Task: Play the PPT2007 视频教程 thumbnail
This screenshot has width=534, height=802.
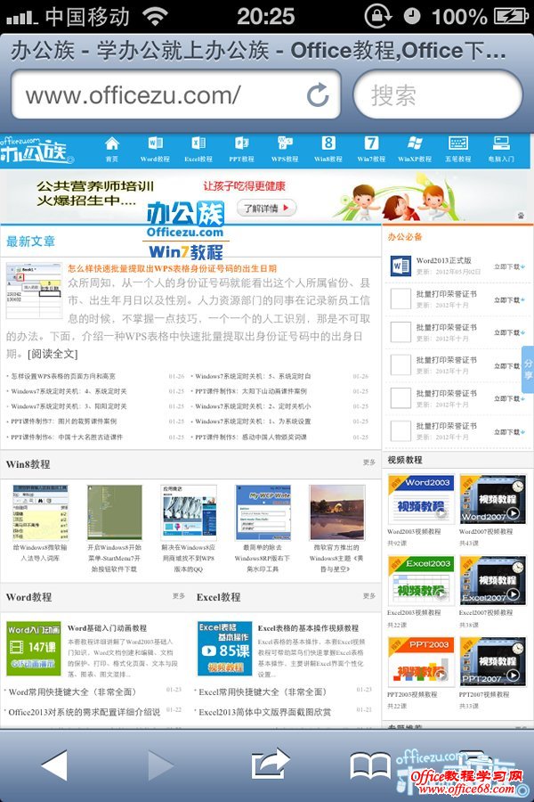Action: (x=492, y=661)
